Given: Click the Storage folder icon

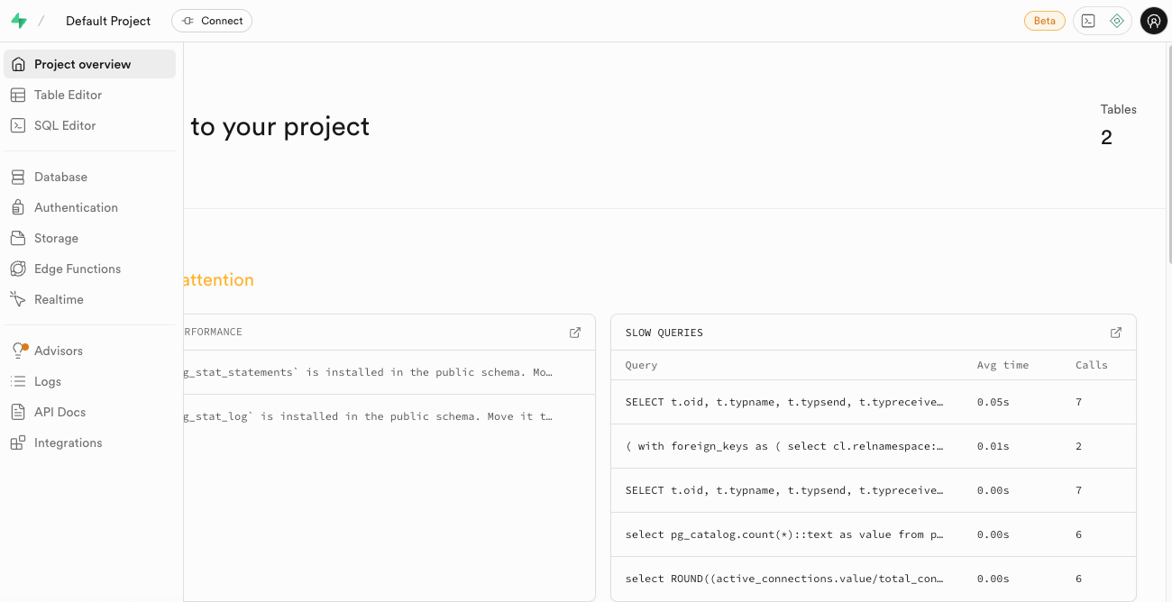Looking at the screenshot, I should click(18, 238).
